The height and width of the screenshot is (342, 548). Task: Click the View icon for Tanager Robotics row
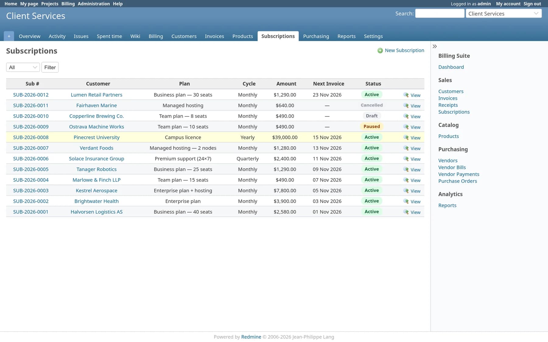tap(406, 169)
